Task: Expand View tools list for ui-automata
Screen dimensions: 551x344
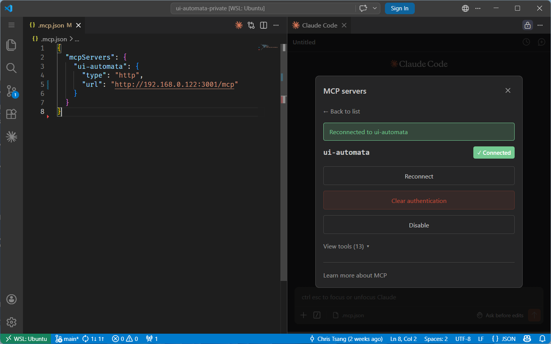Action: click(346, 247)
